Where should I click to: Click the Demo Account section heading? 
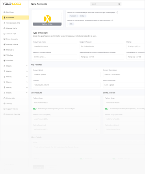pos(109,93)
